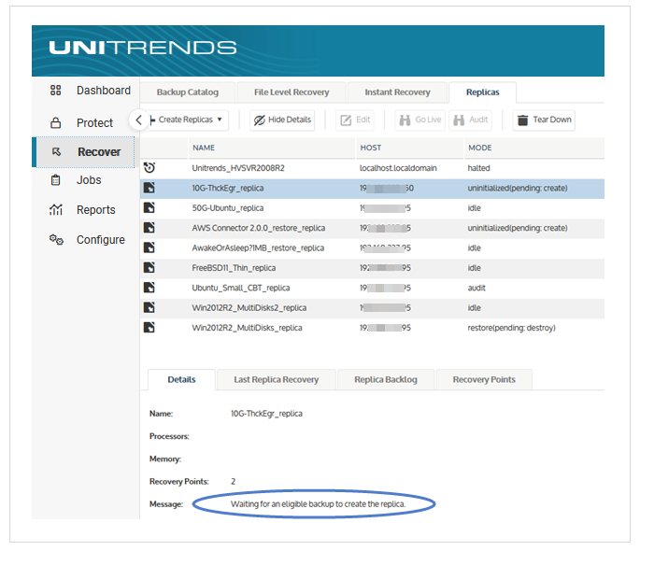Click the Configure gears icon

pyautogui.click(x=56, y=239)
